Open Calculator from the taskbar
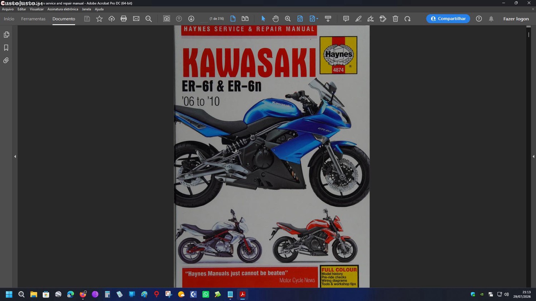Screen dimensions: 536x301 point(107,294)
